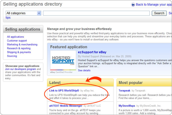Screen dimensions: 172x115
Task: Open the Link to UPS WorldShip application
Action: coord(64,91)
